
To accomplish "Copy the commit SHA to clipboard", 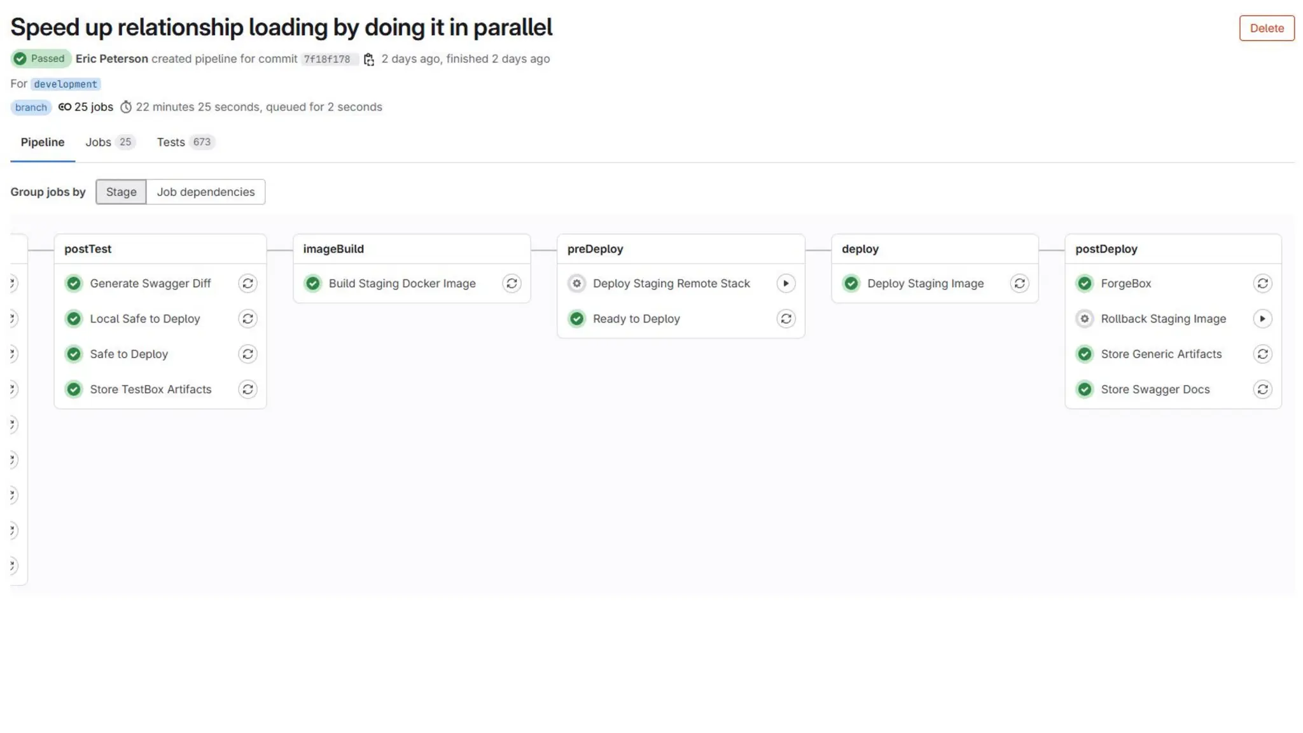I will 369,59.
